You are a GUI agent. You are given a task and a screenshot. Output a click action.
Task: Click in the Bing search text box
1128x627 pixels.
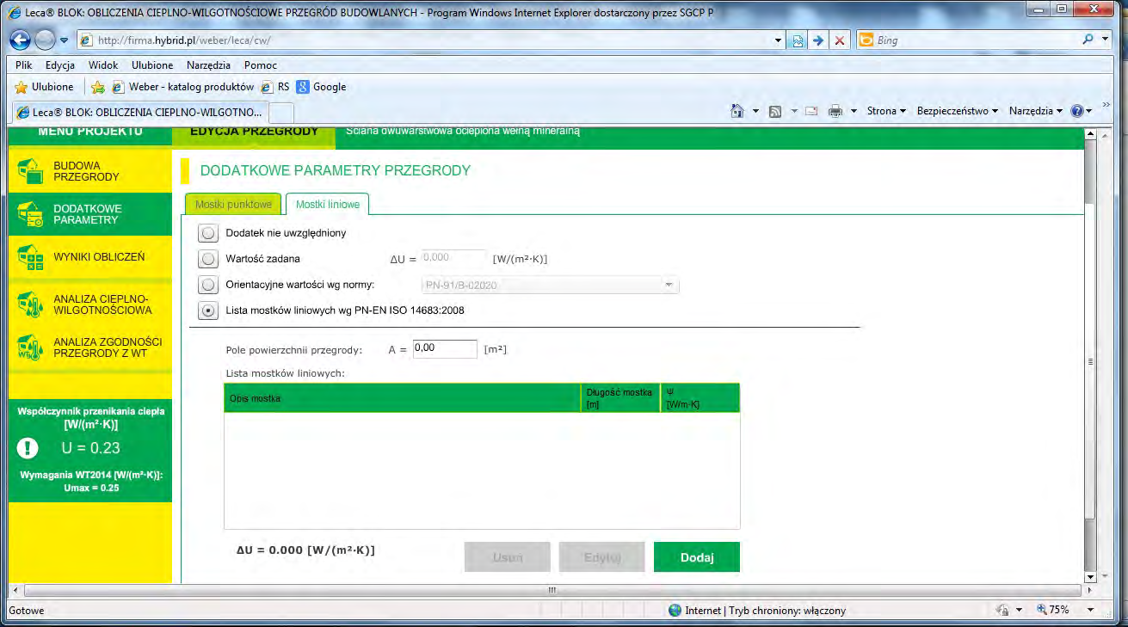point(977,40)
